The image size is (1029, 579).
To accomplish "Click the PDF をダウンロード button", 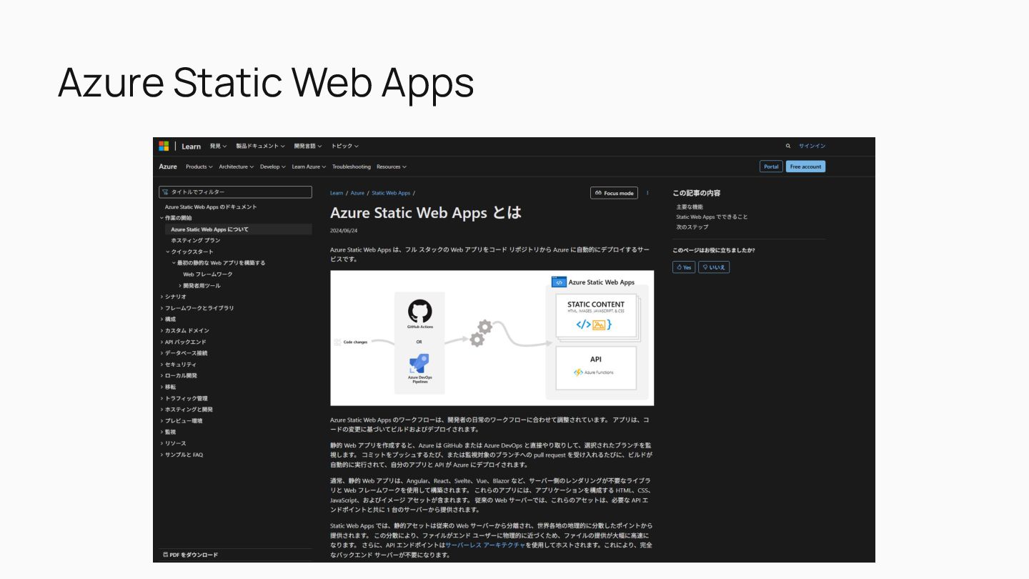I will point(191,555).
